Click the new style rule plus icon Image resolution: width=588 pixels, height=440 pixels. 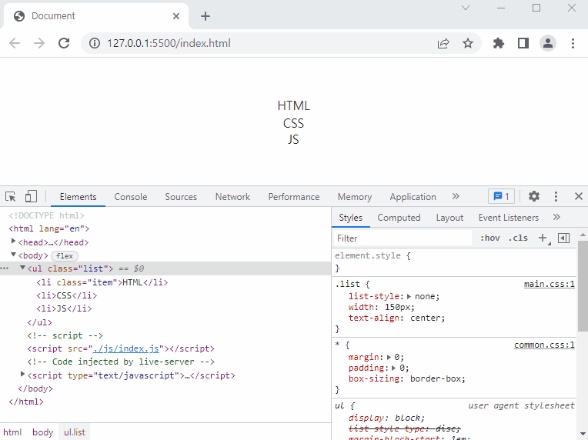pos(543,238)
